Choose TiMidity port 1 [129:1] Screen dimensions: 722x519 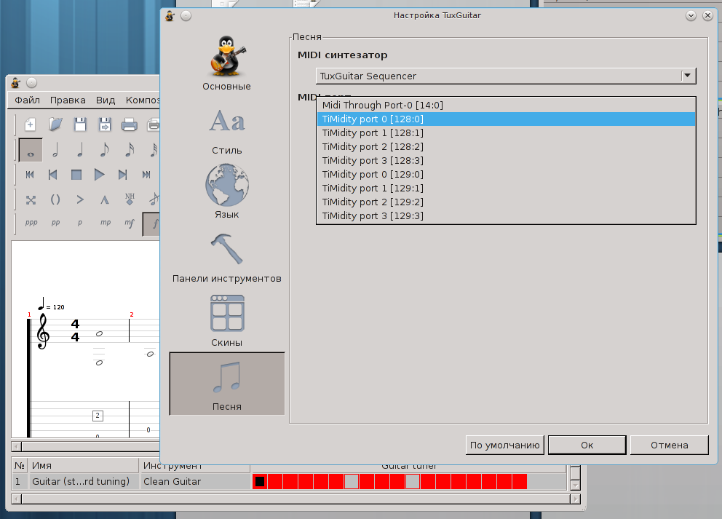point(506,188)
